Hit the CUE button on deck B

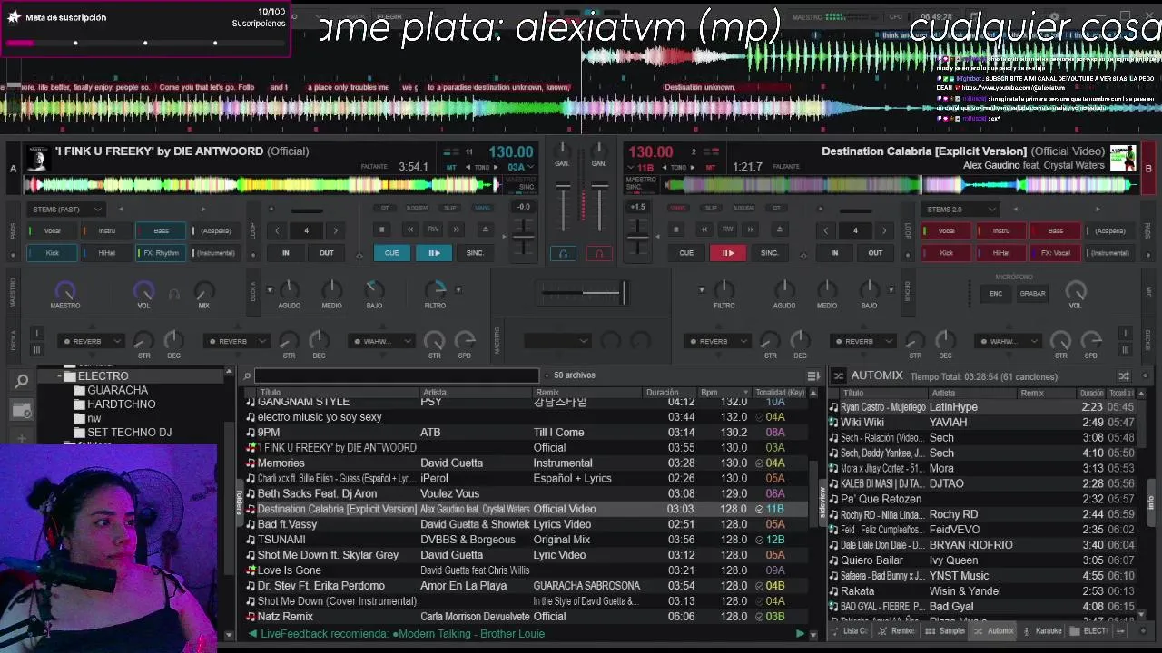686,253
